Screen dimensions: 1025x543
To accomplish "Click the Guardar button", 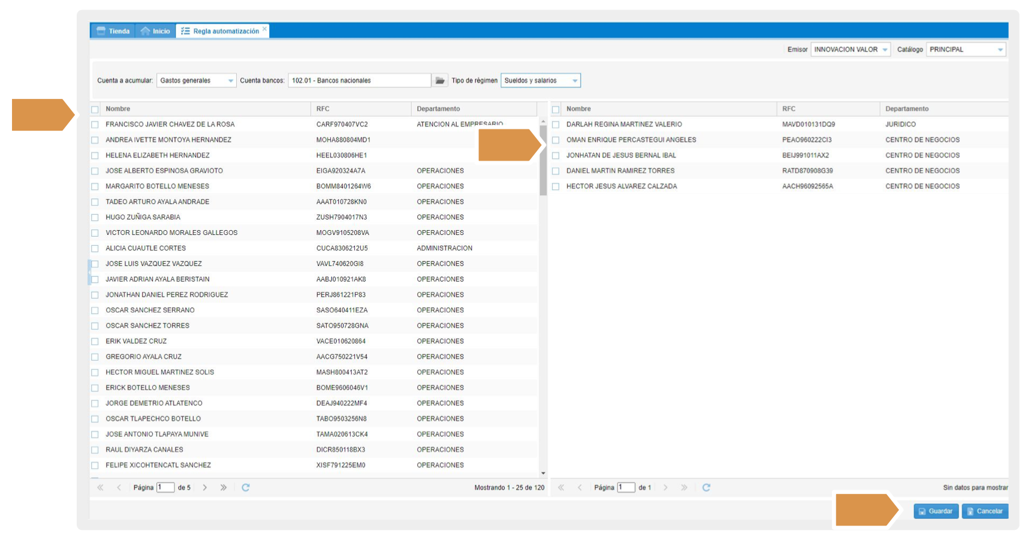I will (x=935, y=511).
